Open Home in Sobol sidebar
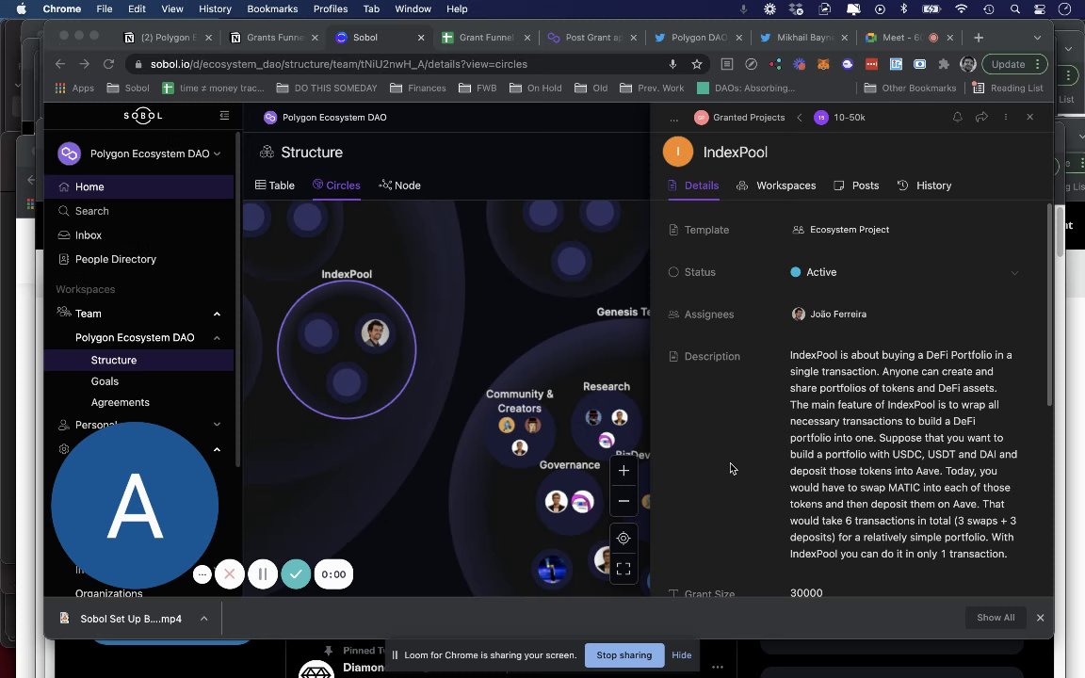The width and height of the screenshot is (1085, 678). point(138,186)
